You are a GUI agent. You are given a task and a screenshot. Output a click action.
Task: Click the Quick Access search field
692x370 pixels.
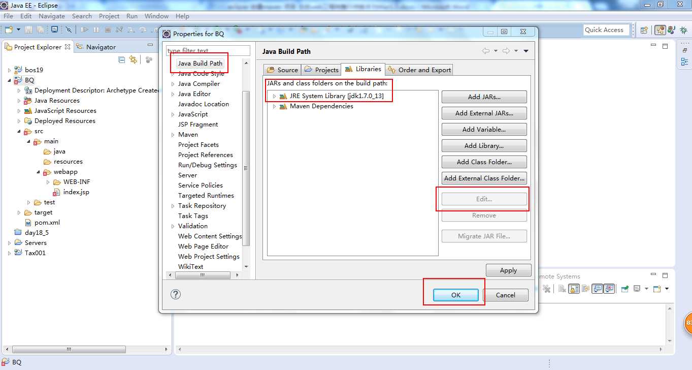pos(606,30)
